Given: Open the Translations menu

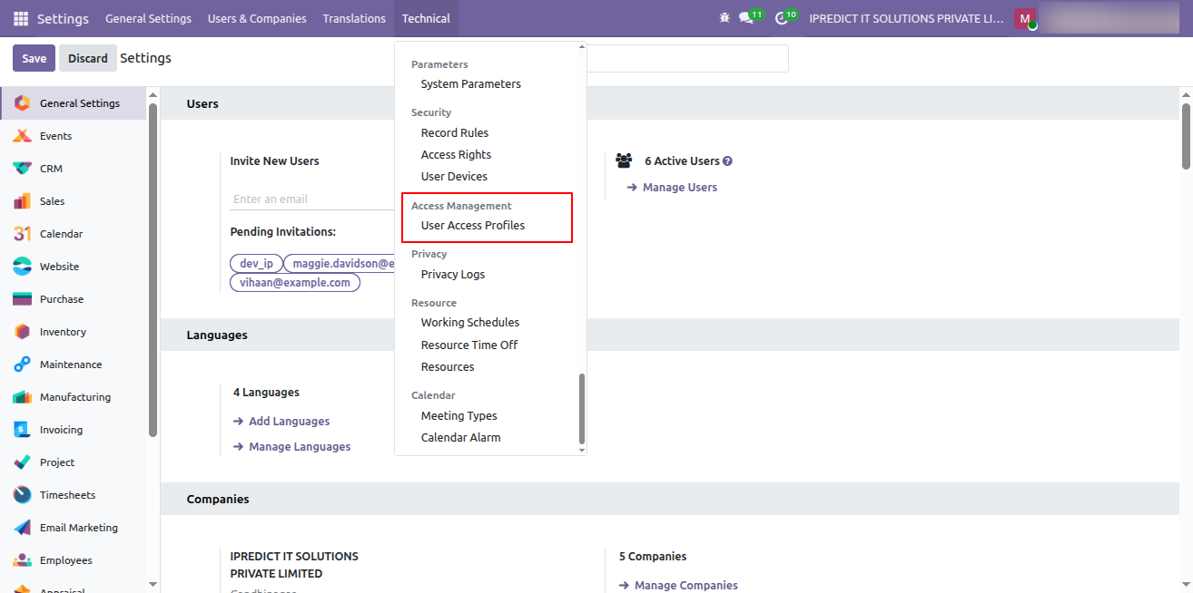Looking at the screenshot, I should (x=354, y=18).
